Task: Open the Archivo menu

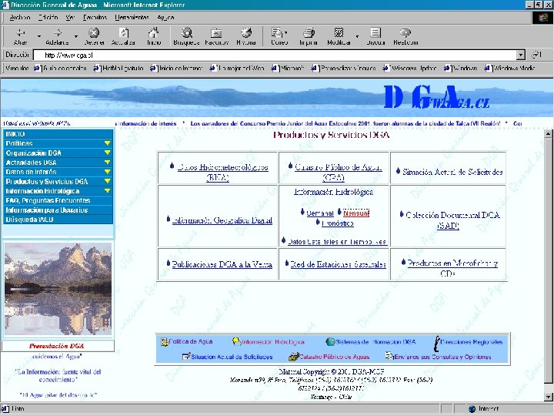Action: tap(20, 17)
